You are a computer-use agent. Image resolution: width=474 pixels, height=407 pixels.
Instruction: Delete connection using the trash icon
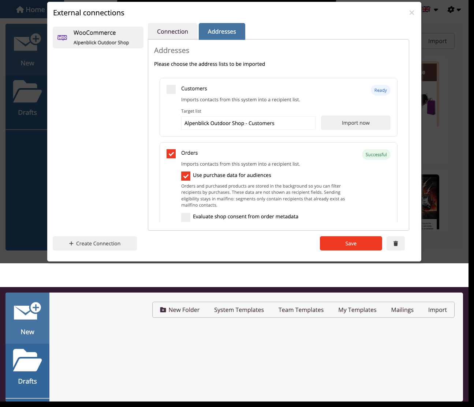(x=396, y=244)
